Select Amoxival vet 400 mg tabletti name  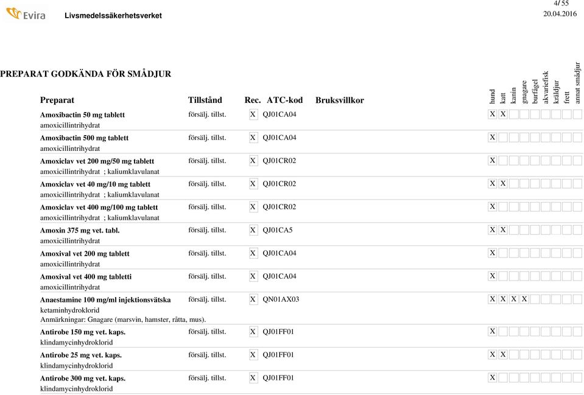coord(86,276)
